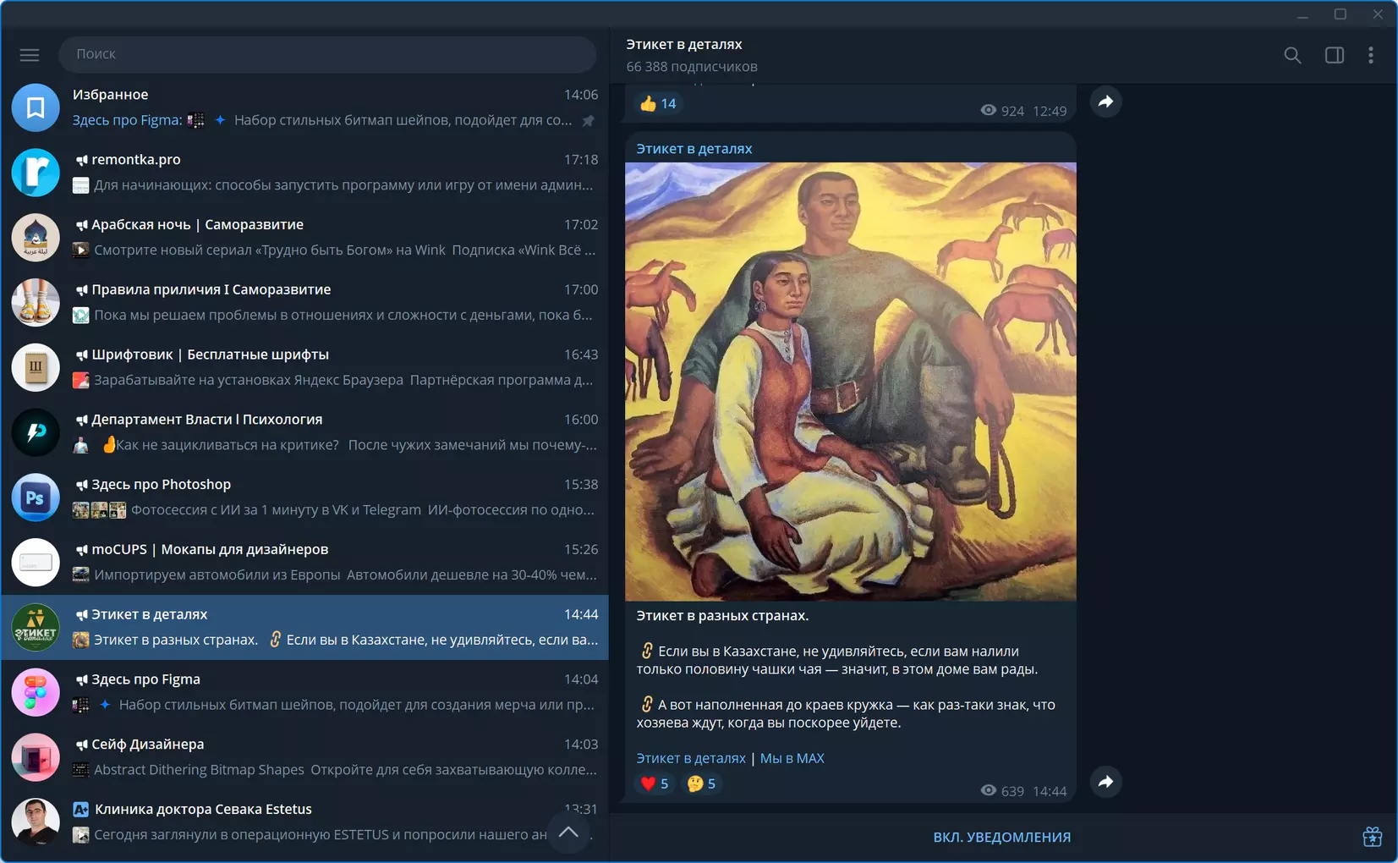This screenshot has height=863, width=1398.
Task: Select Правила приличия I Саморазвитие chat
Action: pyautogui.click(x=304, y=302)
